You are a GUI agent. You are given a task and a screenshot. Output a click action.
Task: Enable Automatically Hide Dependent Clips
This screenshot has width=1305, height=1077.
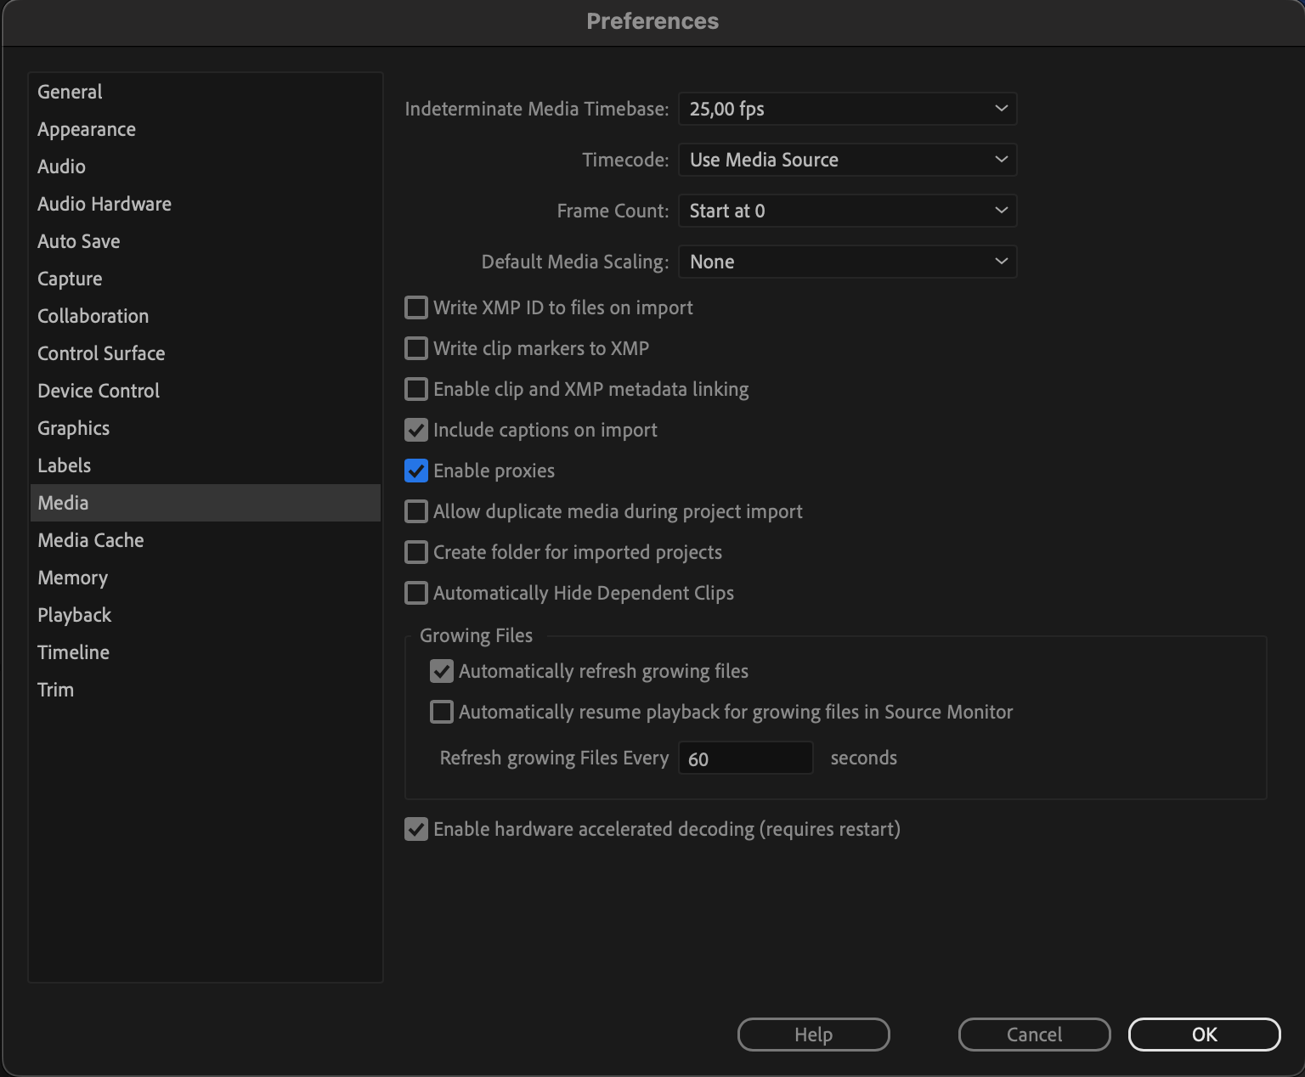pyautogui.click(x=416, y=593)
